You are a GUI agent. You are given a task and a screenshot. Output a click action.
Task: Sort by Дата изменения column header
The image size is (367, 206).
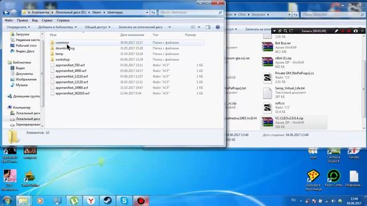132,35
